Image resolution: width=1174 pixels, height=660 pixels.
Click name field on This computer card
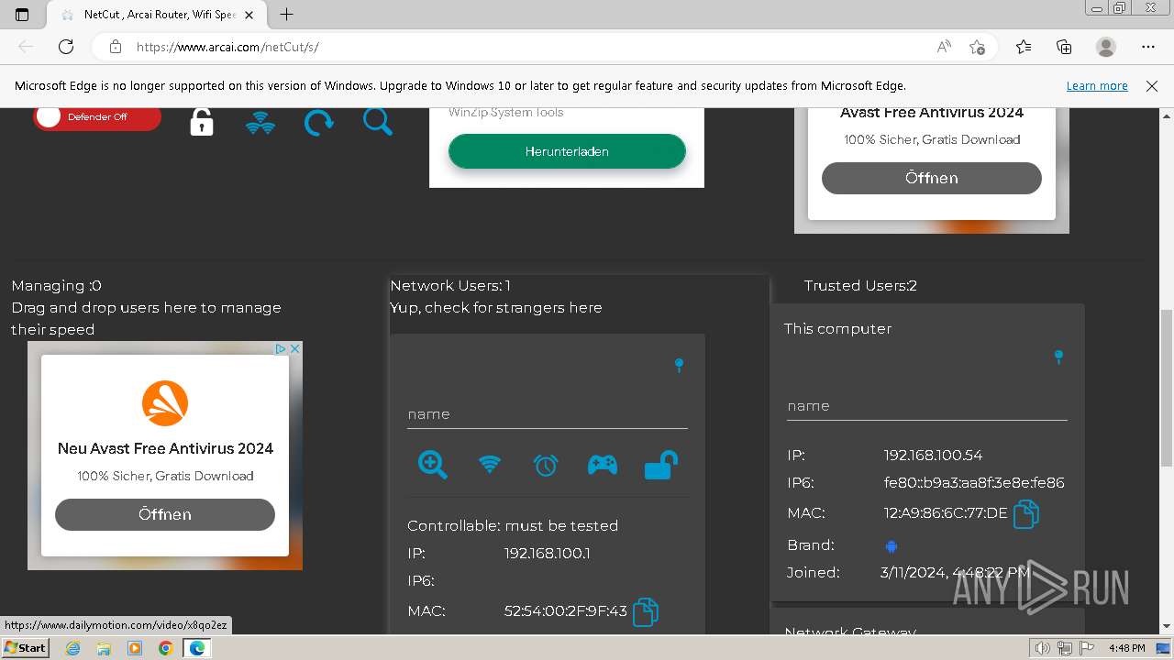pos(927,406)
